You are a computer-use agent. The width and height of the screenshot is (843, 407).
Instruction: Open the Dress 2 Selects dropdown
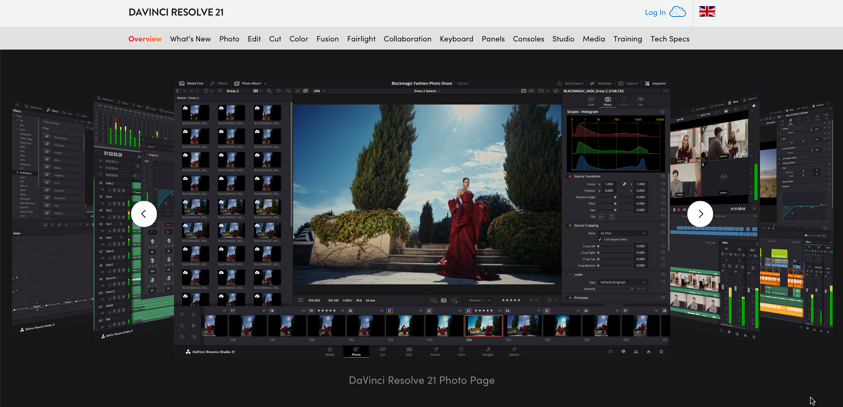point(427,91)
